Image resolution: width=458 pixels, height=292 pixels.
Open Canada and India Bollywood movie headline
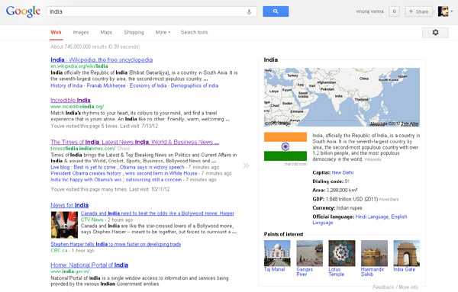(x=157, y=213)
